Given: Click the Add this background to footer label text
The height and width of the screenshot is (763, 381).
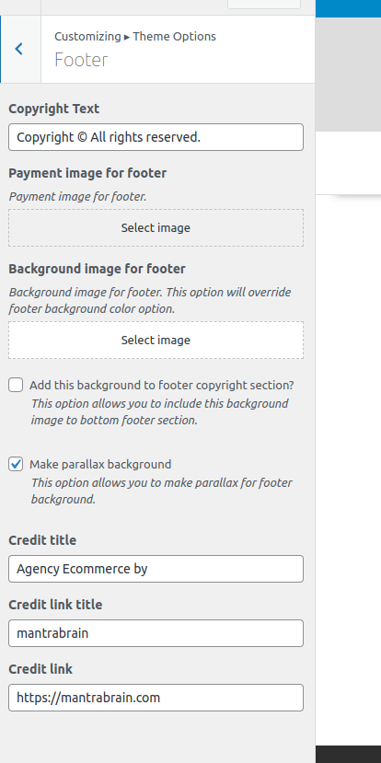Looking at the screenshot, I should point(162,386).
